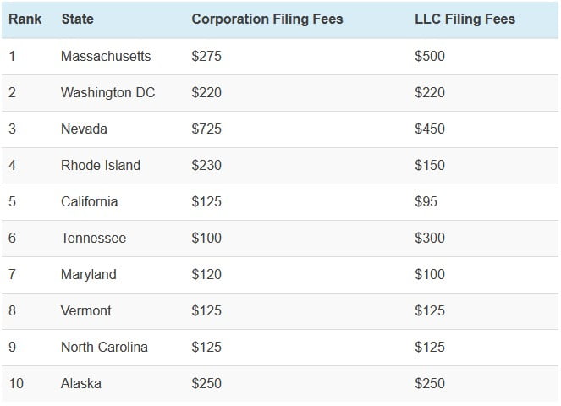Select the Washington DC cell
561x406 pixels.
107,92
